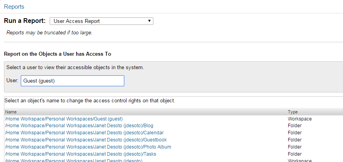Open Janet Desoto's Guestbook folder link
The image size is (343, 162).
click(86, 140)
